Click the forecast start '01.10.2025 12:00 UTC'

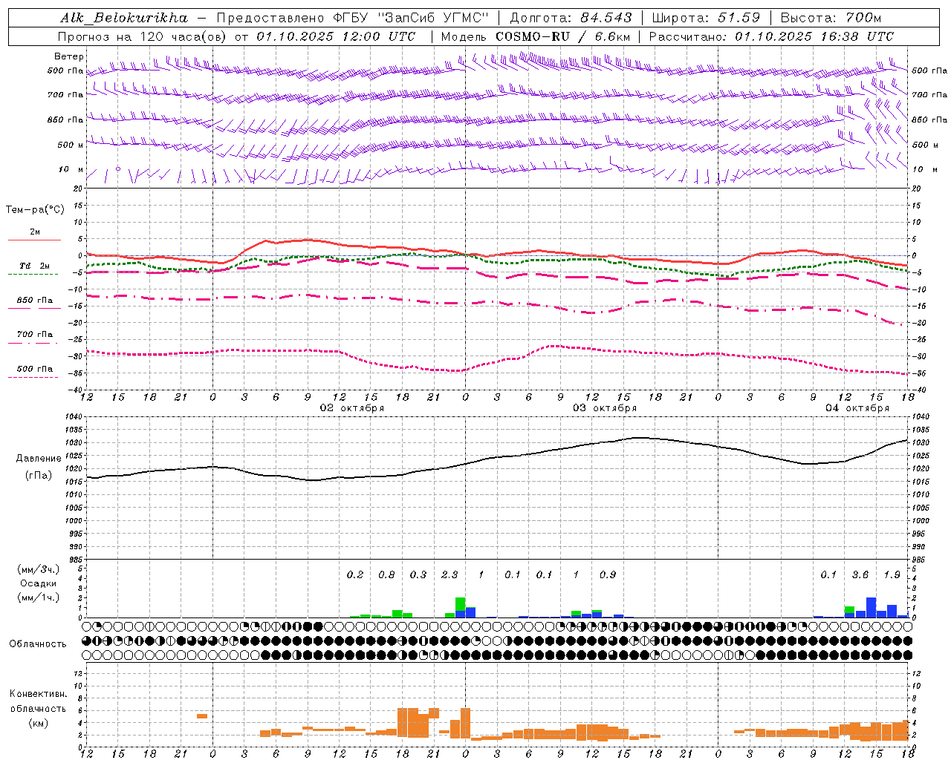coord(336,36)
